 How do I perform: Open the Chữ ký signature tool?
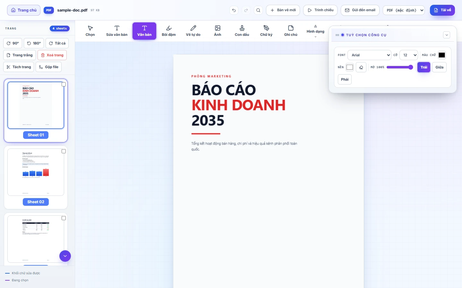pyautogui.click(x=266, y=31)
